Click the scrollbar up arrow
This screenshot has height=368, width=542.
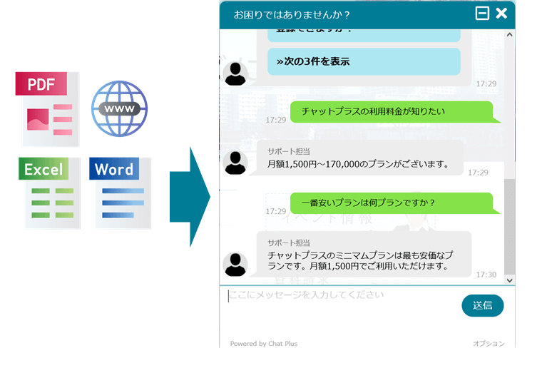[x=509, y=34]
